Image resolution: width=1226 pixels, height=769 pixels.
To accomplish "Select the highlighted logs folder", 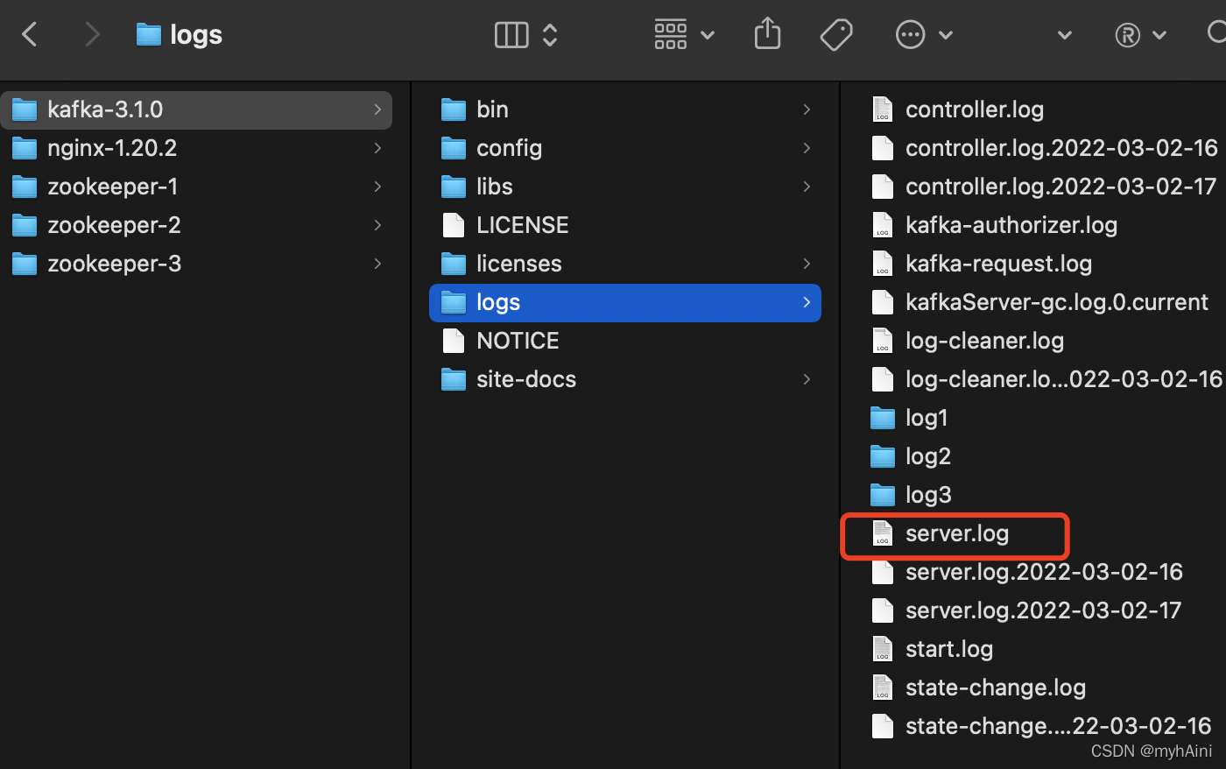I will coord(625,302).
